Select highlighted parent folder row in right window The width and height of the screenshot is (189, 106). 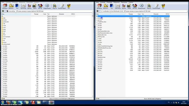133,16
